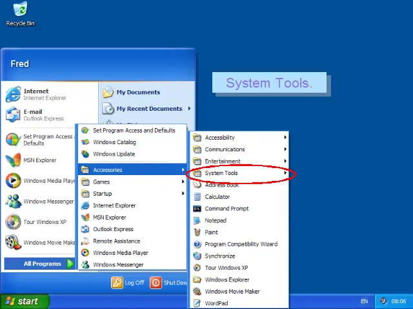Image resolution: width=413 pixels, height=309 pixels.
Task: Click the Synchronize icon
Action: click(x=197, y=256)
